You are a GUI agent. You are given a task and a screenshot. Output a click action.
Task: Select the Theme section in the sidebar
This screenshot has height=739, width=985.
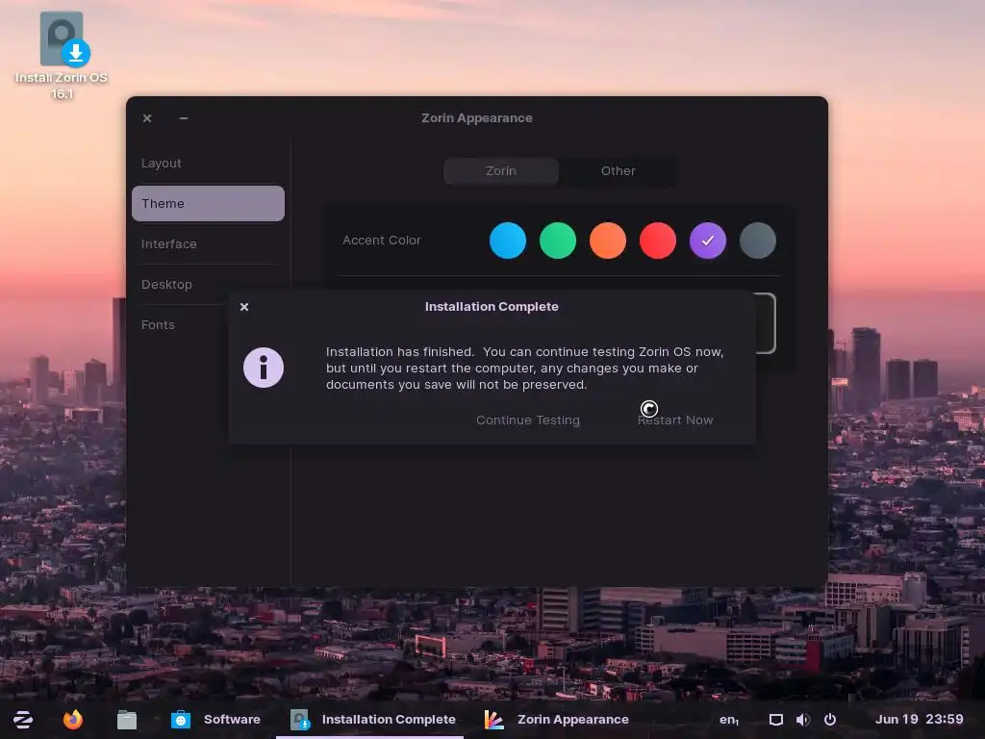pyautogui.click(x=208, y=203)
